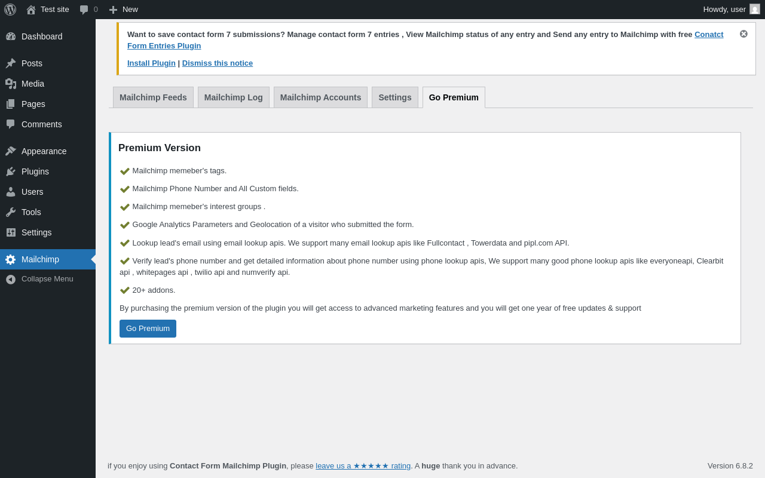Click the Dismiss this notice link

[x=218, y=63]
